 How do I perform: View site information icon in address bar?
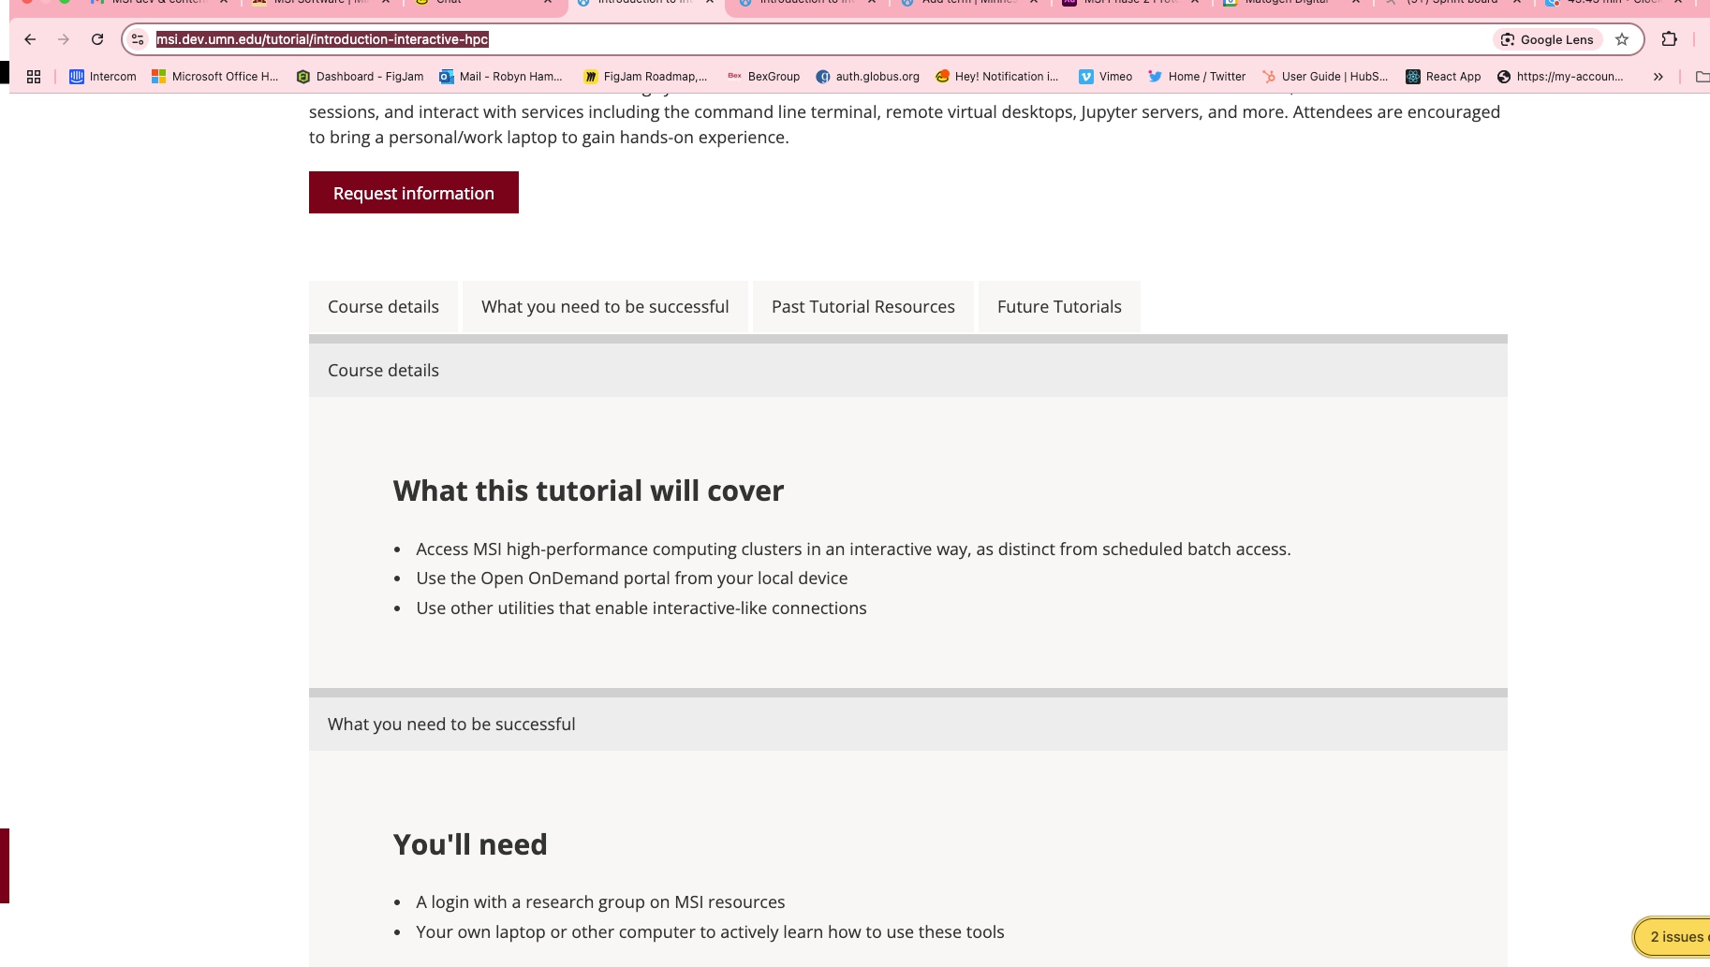[x=138, y=39]
